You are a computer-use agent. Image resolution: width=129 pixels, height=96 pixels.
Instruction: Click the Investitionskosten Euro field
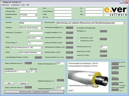tap(115, 68)
